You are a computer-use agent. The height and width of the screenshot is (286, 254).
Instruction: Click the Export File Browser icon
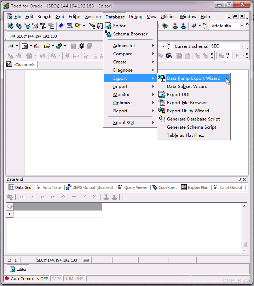pyautogui.click(x=162, y=103)
